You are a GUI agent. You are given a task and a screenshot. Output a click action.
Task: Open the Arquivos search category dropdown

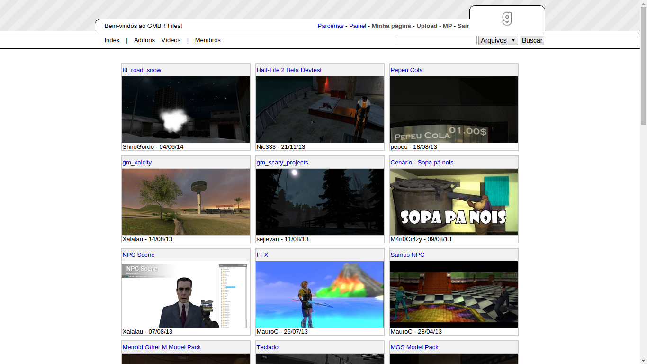coord(498,40)
